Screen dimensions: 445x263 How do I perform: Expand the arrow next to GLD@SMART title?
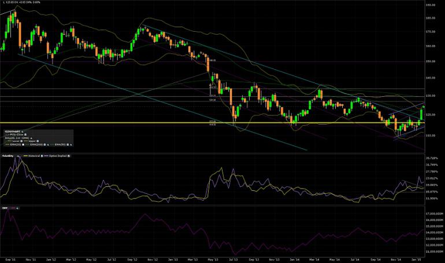(x=22, y=132)
